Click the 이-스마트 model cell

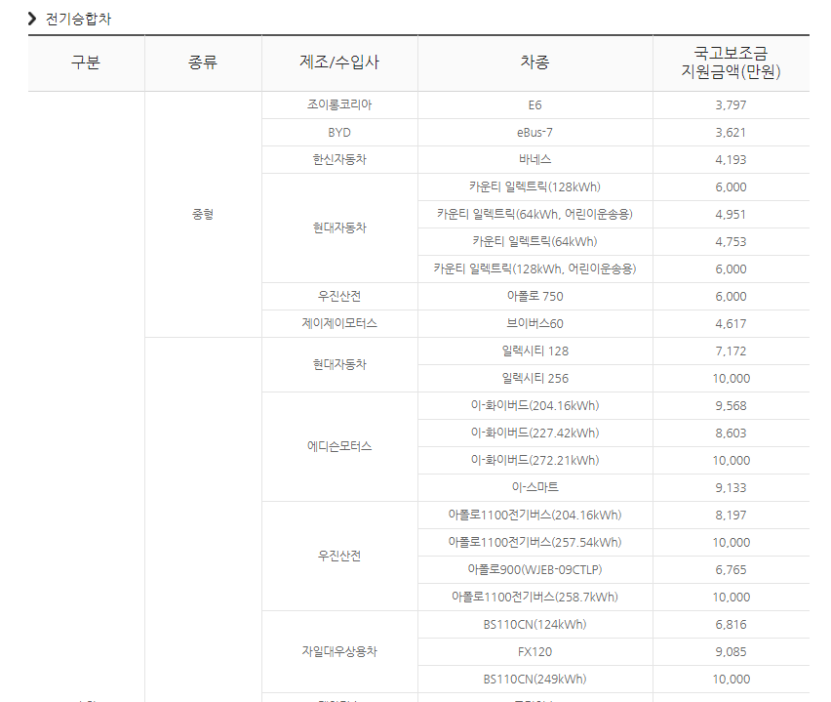534,487
